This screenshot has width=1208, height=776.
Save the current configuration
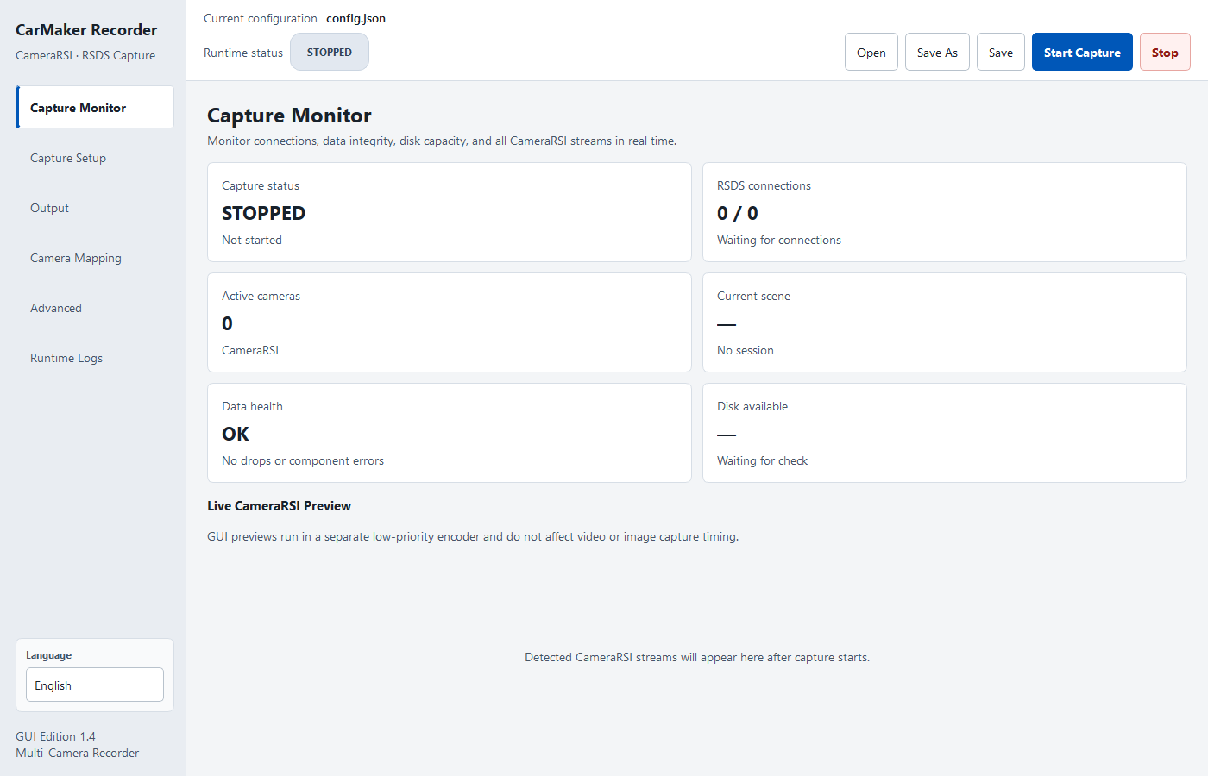click(x=1001, y=53)
